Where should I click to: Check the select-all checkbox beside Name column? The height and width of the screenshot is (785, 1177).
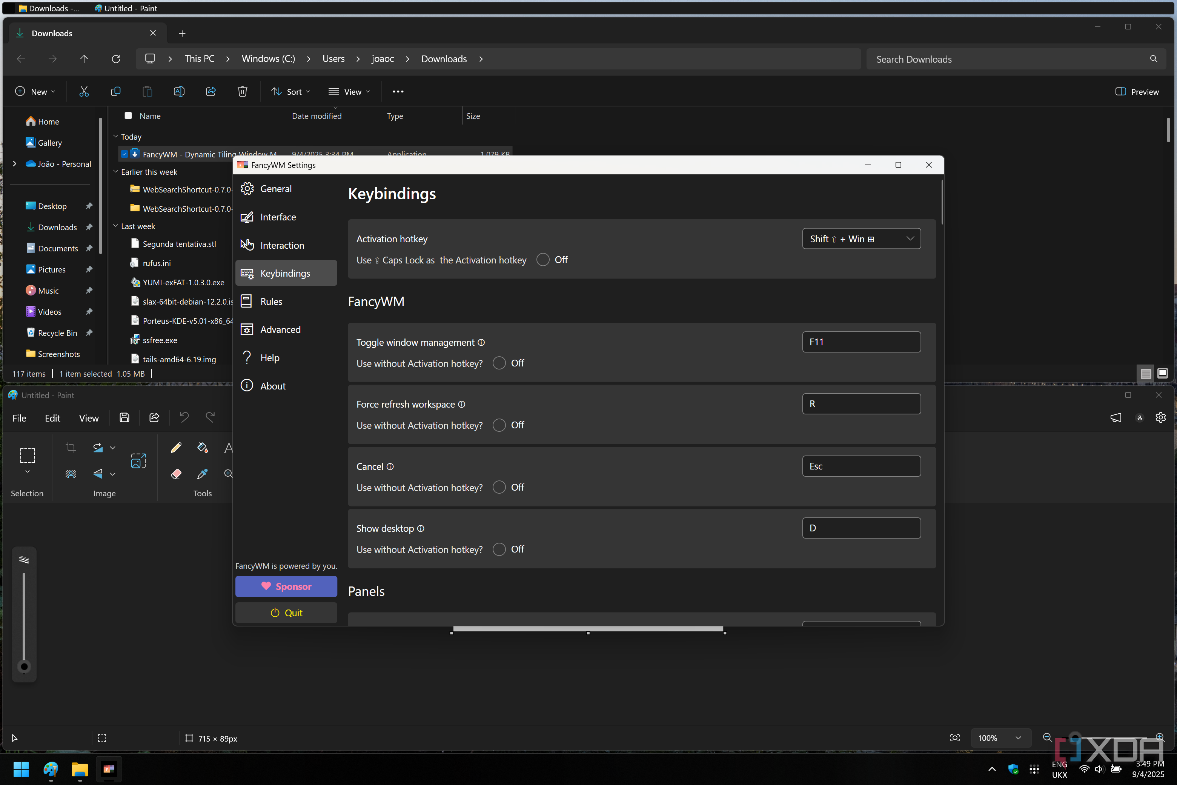(128, 115)
